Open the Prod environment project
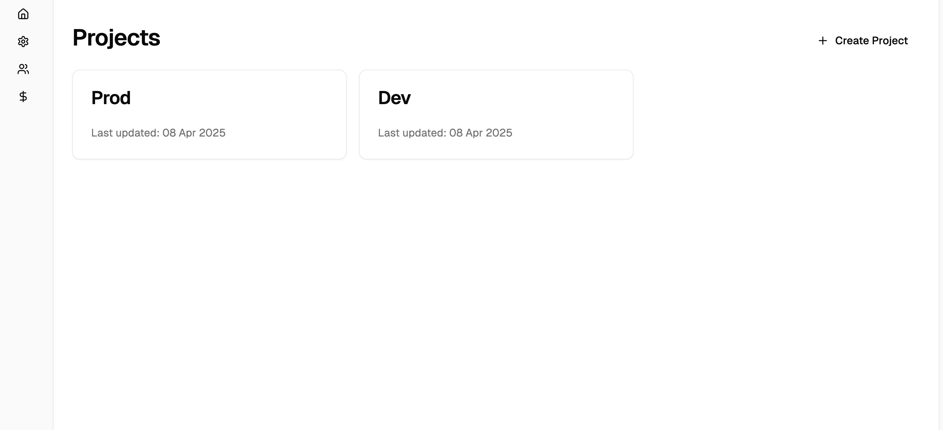The image size is (943, 430). 209,114
